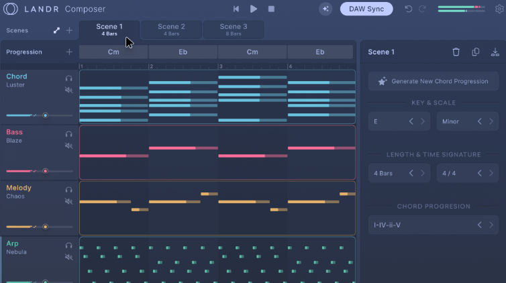Select previous time signature from 4/4
This screenshot has height=283, width=506.
(x=480, y=174)
